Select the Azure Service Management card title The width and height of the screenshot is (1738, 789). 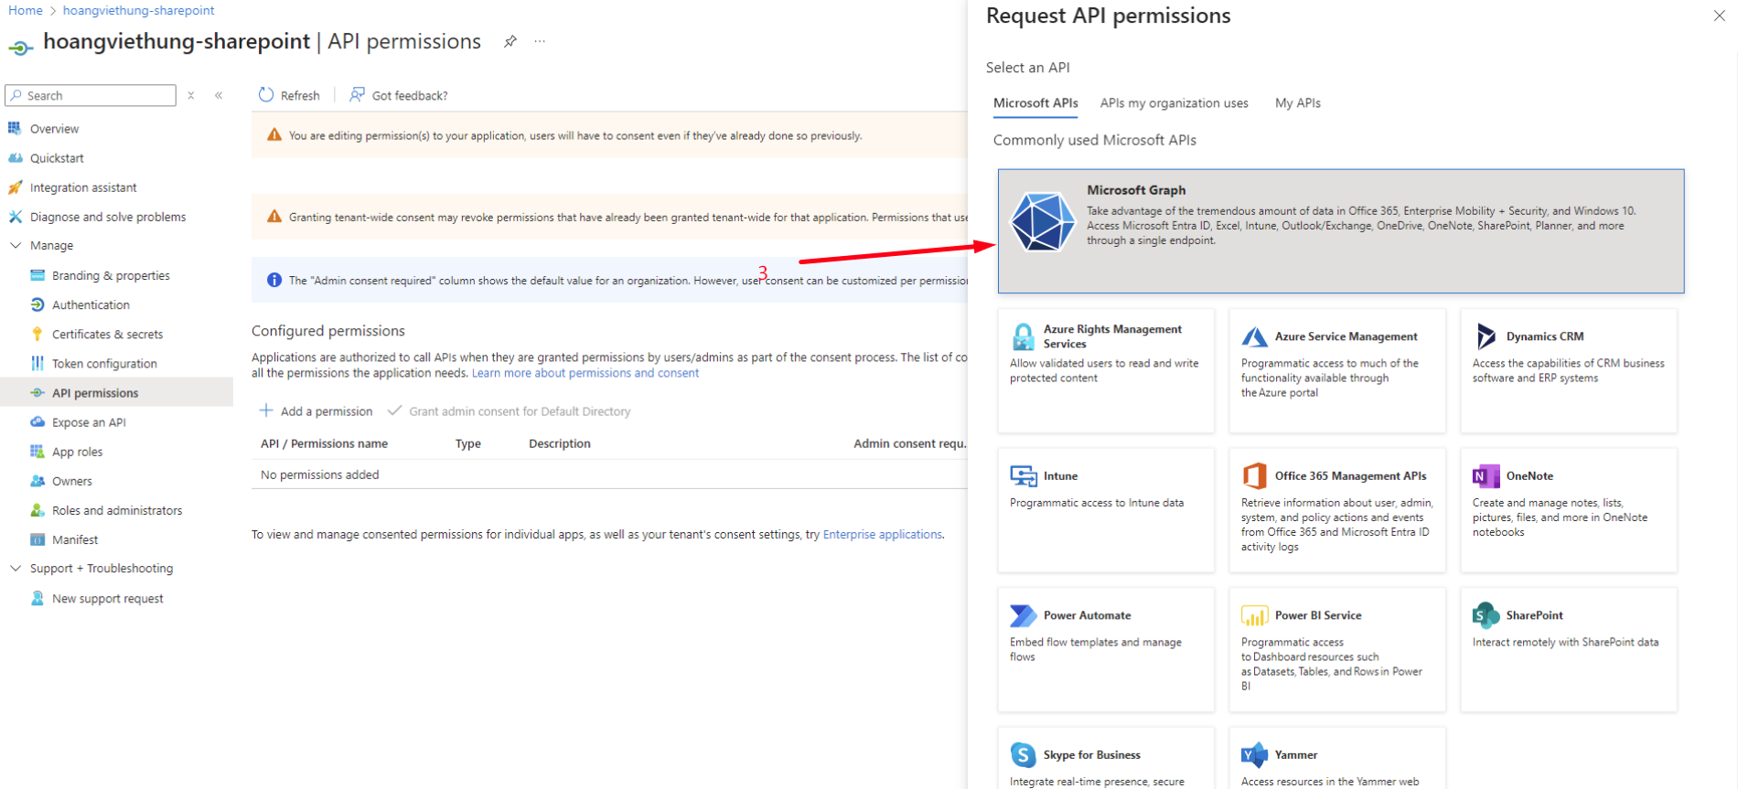(1346, 336)
